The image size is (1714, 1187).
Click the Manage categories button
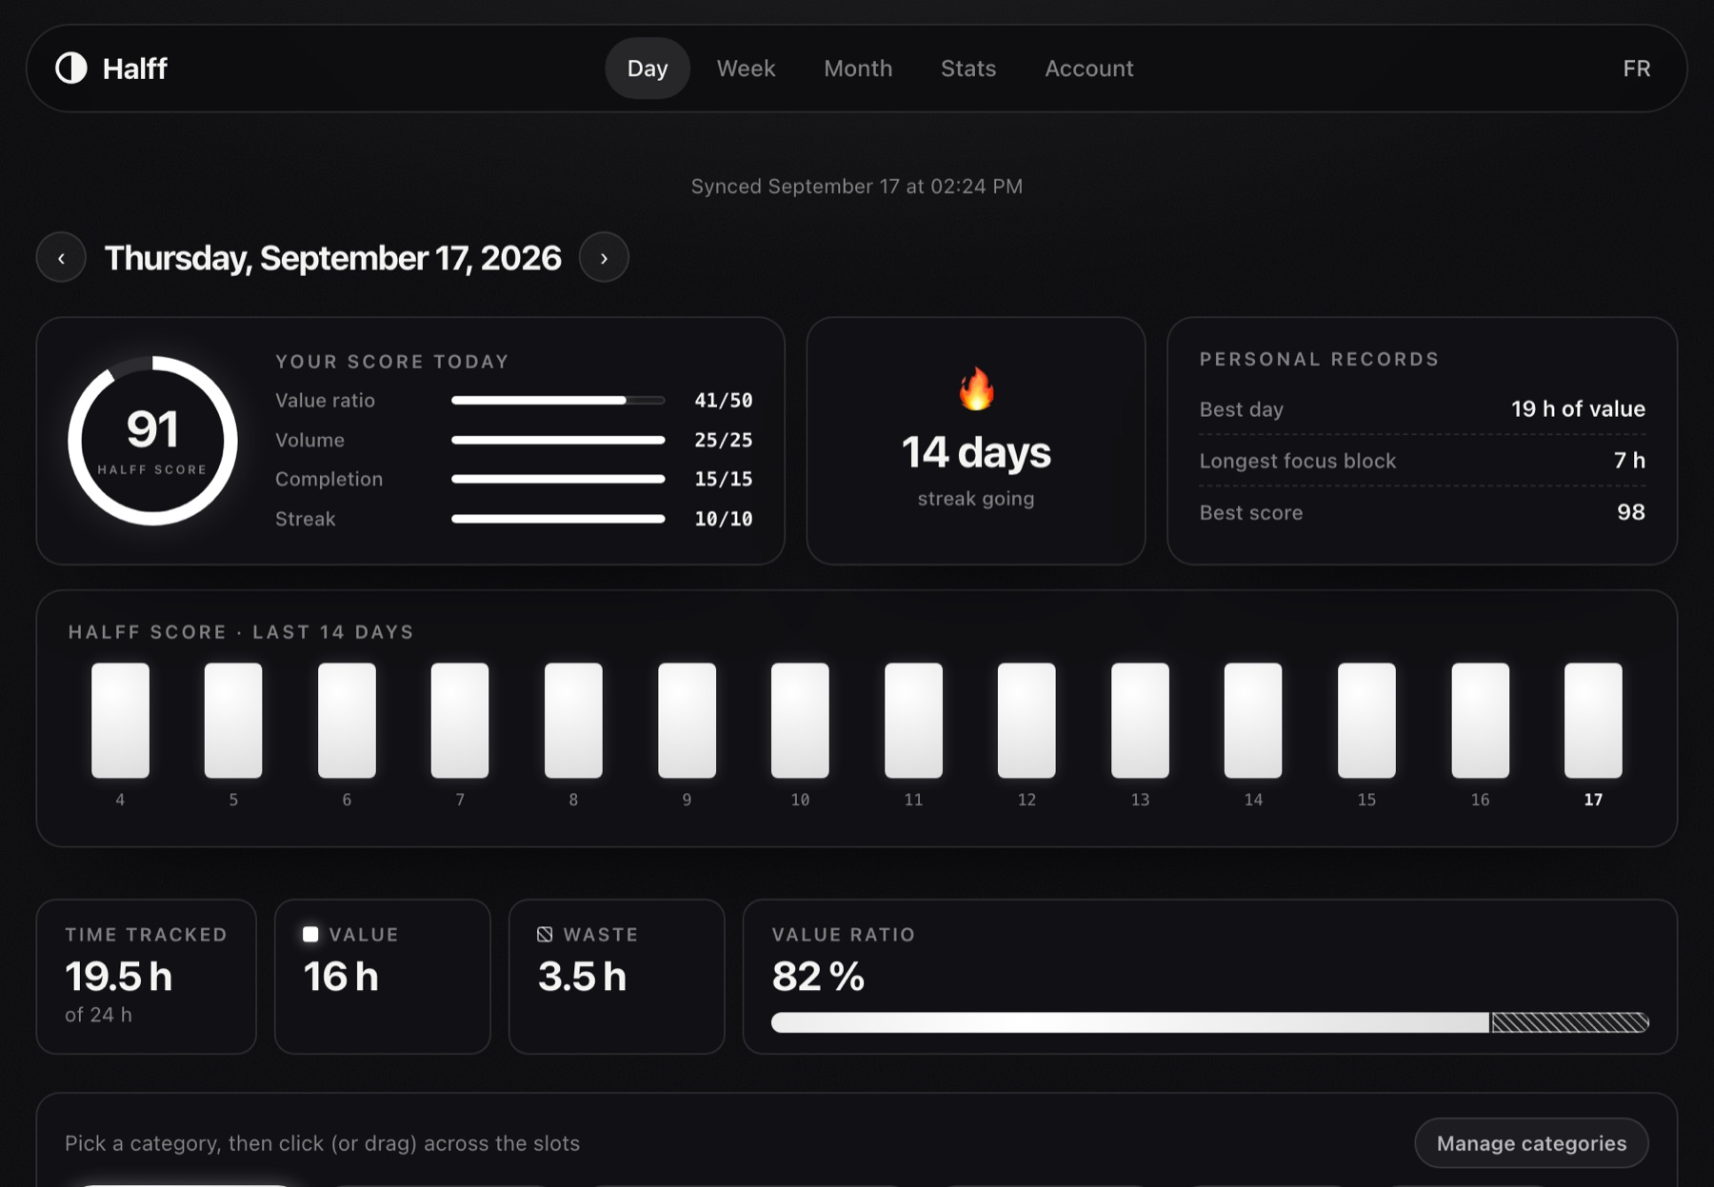(1531, 1143)
